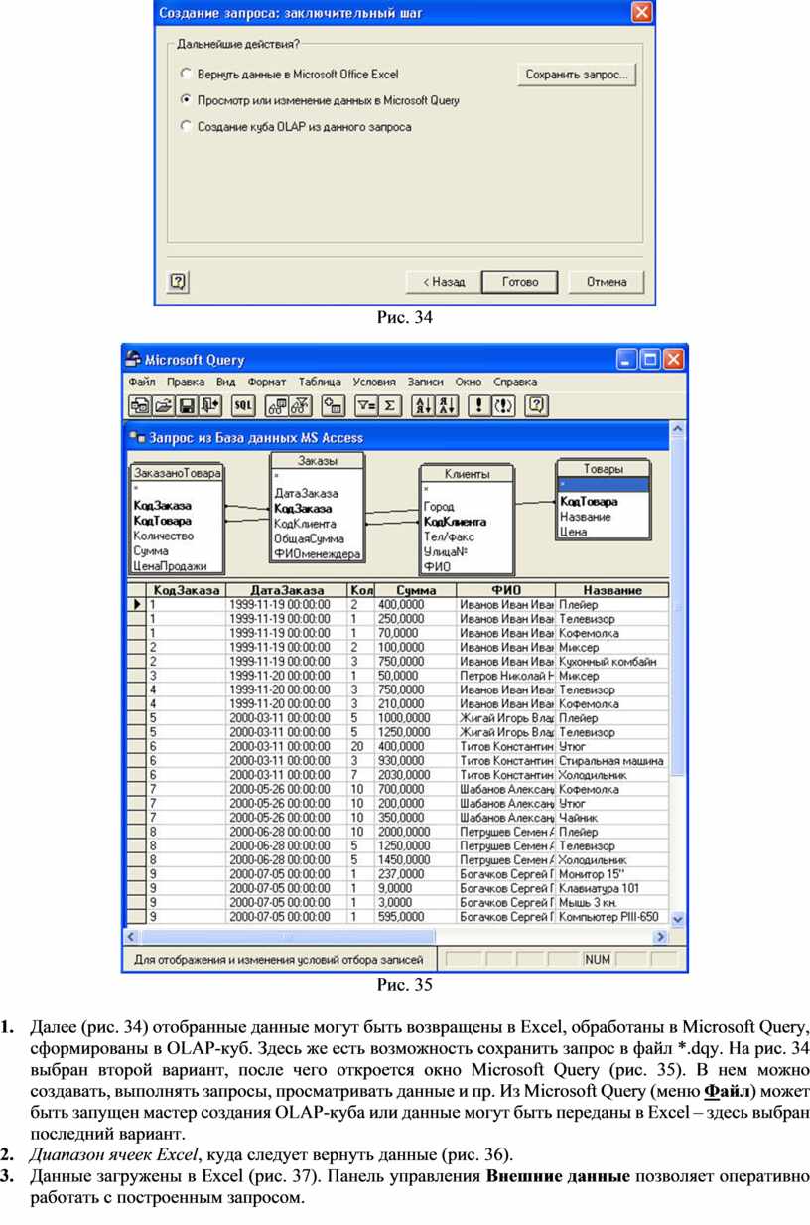Click Цена field in Товары table
This screenshot has height=1225, width=810.
pyautogui.click(x=573, y=532)
